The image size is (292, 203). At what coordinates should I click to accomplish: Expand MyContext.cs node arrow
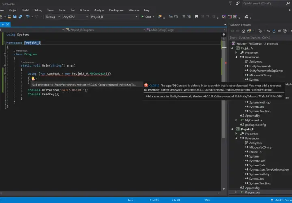pyautogui.click(x=236, y=120)
